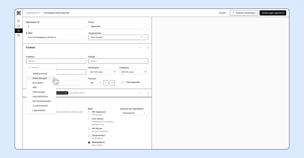
Task: Delete the function entry since 2021-09-01
Action: click(148, 93)
